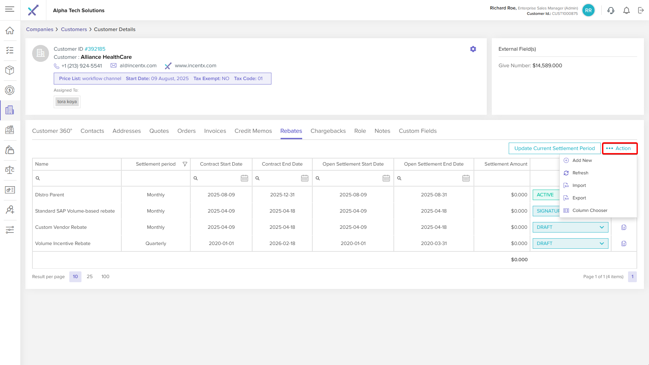
Task: Select Export in the Action menu
Action: (579, 198)
